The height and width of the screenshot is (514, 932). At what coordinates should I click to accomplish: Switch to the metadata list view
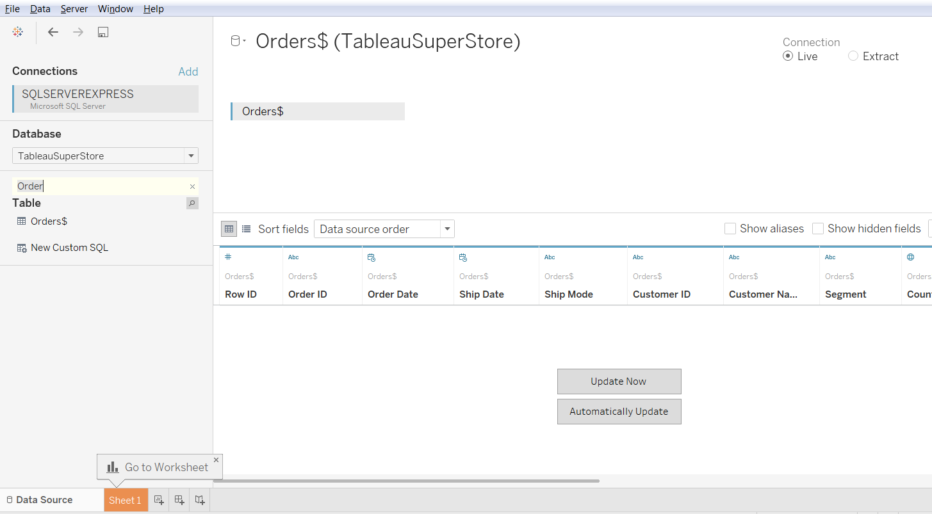247,229
